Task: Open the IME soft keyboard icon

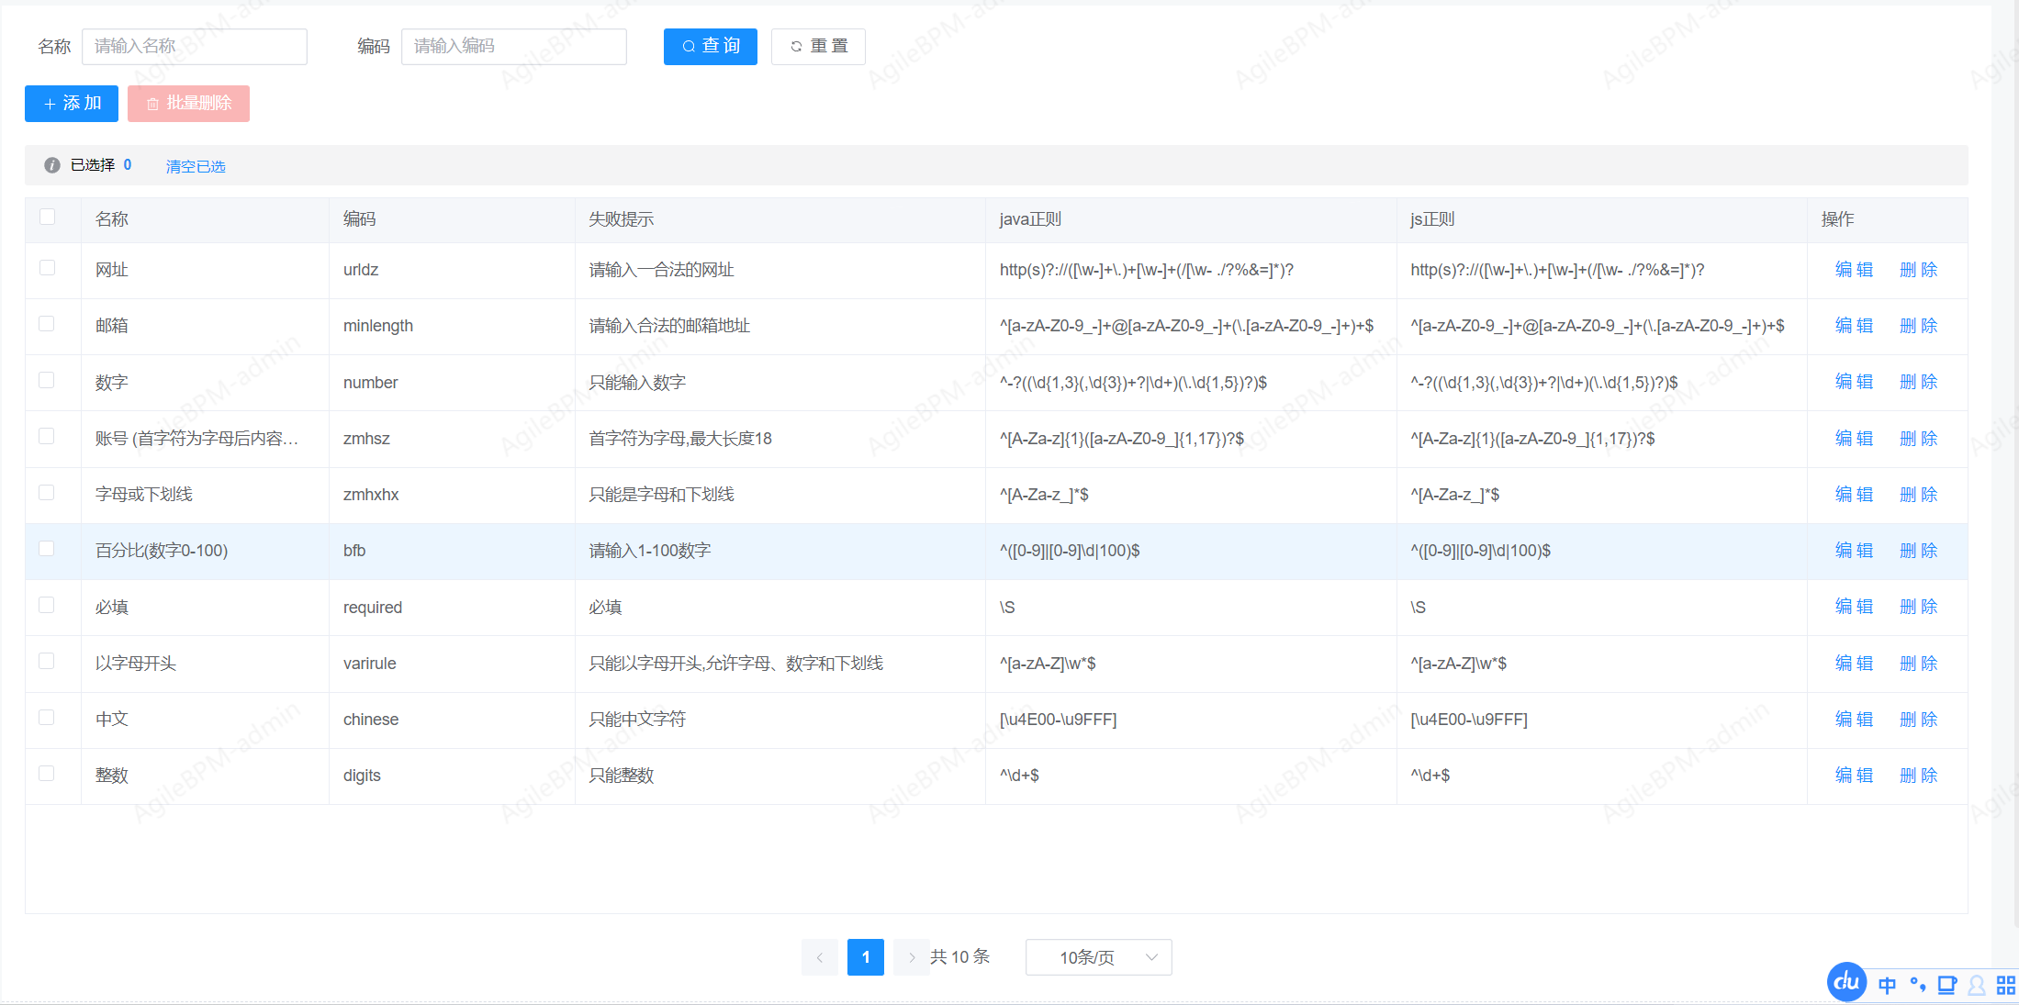Action: (1946, 986)
